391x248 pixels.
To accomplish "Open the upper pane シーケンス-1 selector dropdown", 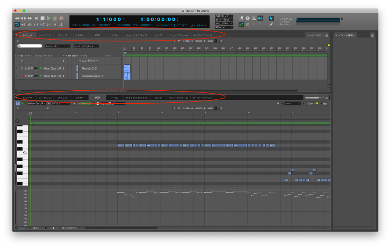I will click(x=315, y=35).
